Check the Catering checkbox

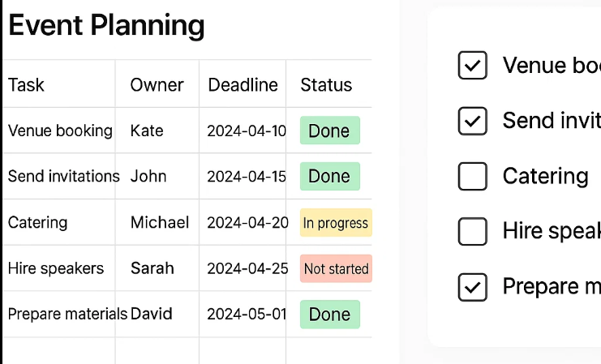(x=472, y=176)
